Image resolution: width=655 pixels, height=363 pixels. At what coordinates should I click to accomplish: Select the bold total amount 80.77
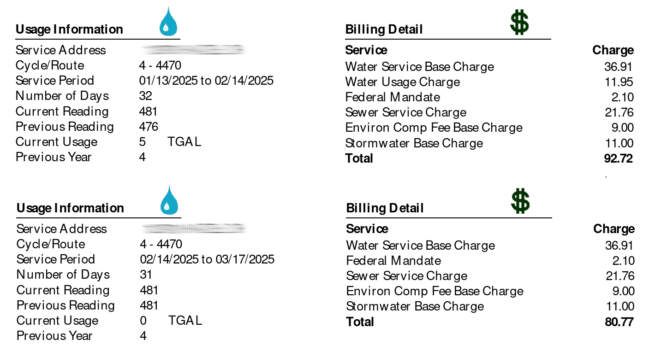coord(619,322)
